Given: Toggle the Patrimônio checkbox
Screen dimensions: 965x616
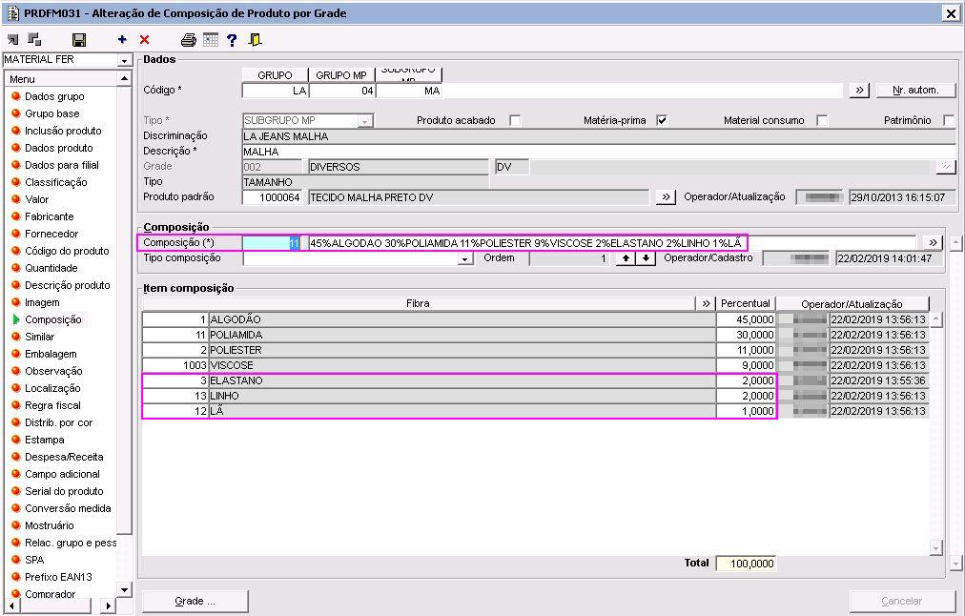Looking at the screenshot, I should pos(949,120).
